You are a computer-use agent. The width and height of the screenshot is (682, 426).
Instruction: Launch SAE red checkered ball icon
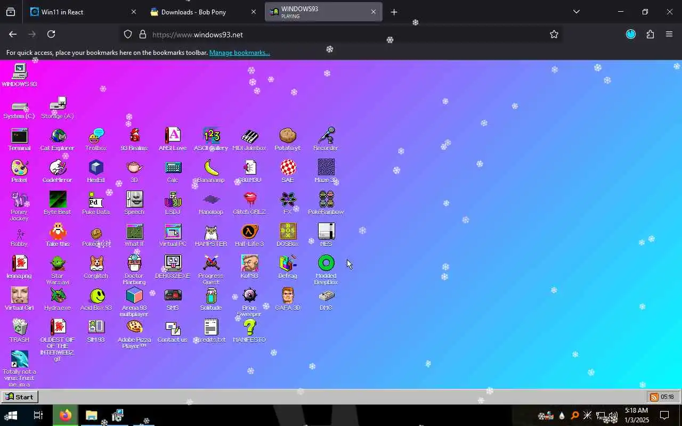[x=288, y=171]
